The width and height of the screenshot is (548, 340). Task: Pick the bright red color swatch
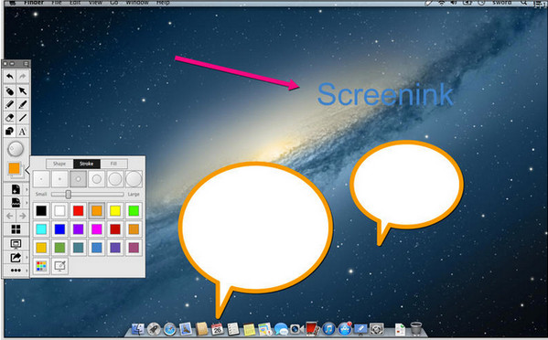(79, 210)
